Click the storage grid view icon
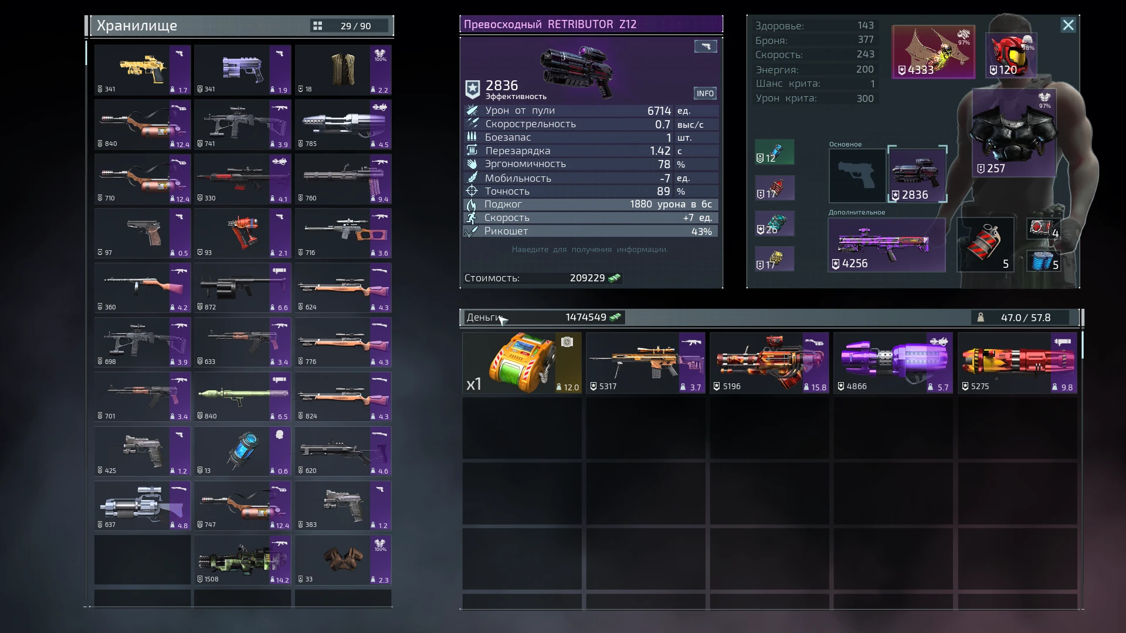 click(x=317, y=26)
